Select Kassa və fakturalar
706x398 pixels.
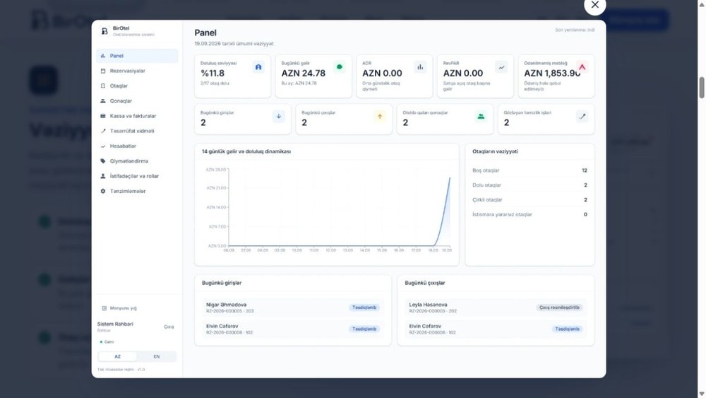[x=137, y=116]
